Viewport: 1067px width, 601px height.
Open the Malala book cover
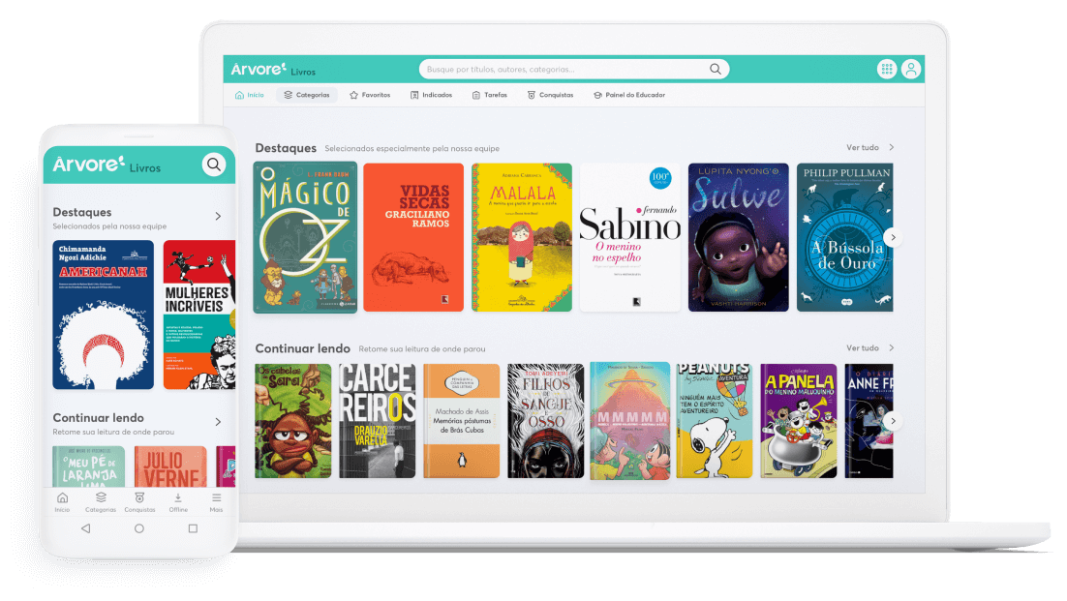click(522, 237)
